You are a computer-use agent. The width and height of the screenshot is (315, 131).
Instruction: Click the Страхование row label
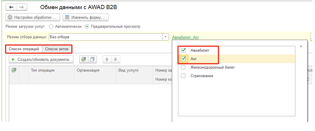(x=202, y=76)
